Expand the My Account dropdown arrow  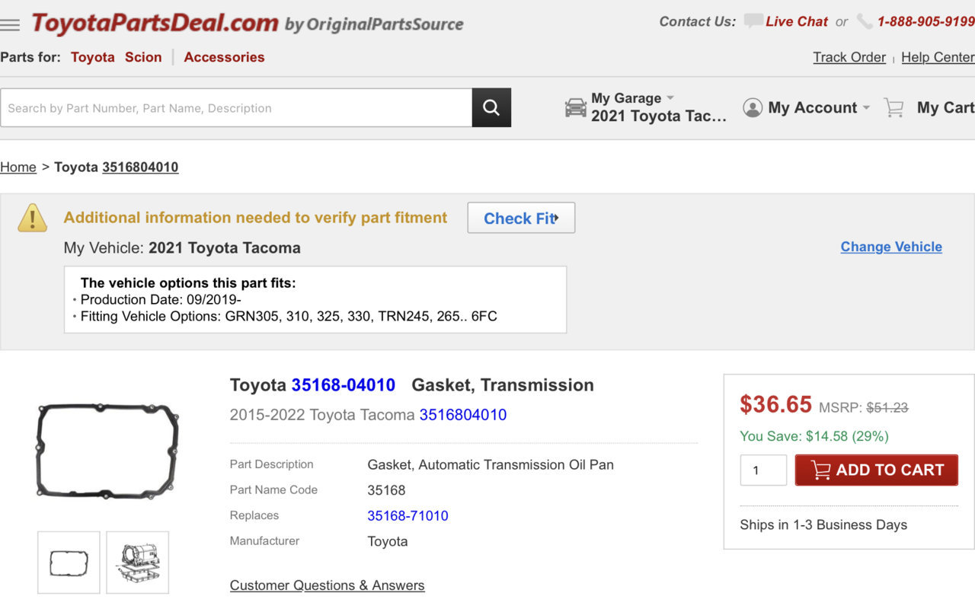866,108
